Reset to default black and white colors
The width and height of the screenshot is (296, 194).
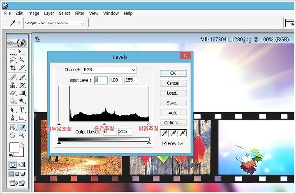[x=11, y=155]
